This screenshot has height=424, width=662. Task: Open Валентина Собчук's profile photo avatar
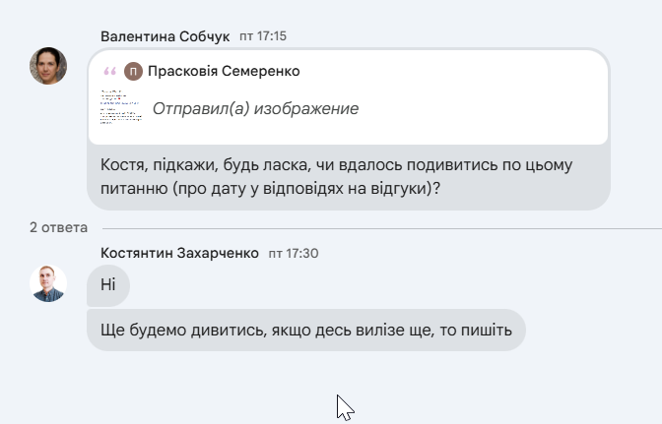48,66
